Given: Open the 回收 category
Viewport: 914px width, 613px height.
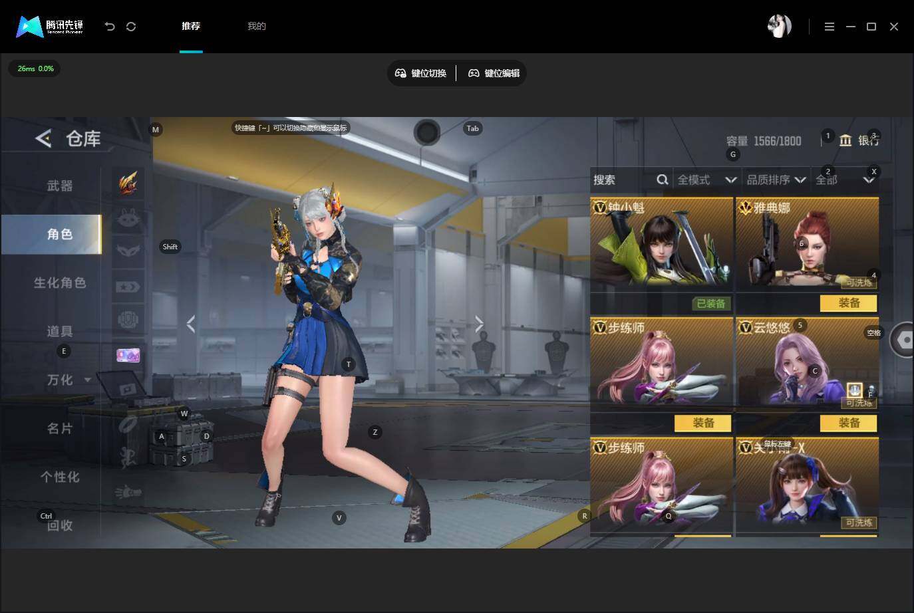Looking at the screenshot, I should pos(60,525).
